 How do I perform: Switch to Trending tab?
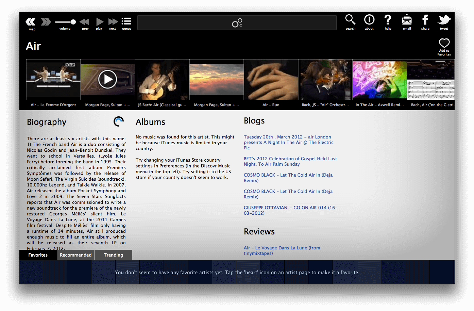click(x=114, y=255)
